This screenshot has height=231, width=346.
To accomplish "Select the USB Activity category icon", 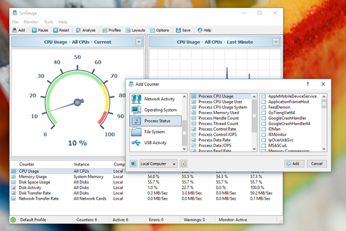I will tap(136, 143).
